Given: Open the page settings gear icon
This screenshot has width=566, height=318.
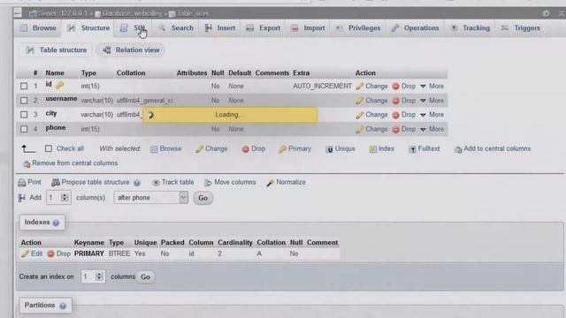Looking at the screenshot, I should (x=546, y=13).
